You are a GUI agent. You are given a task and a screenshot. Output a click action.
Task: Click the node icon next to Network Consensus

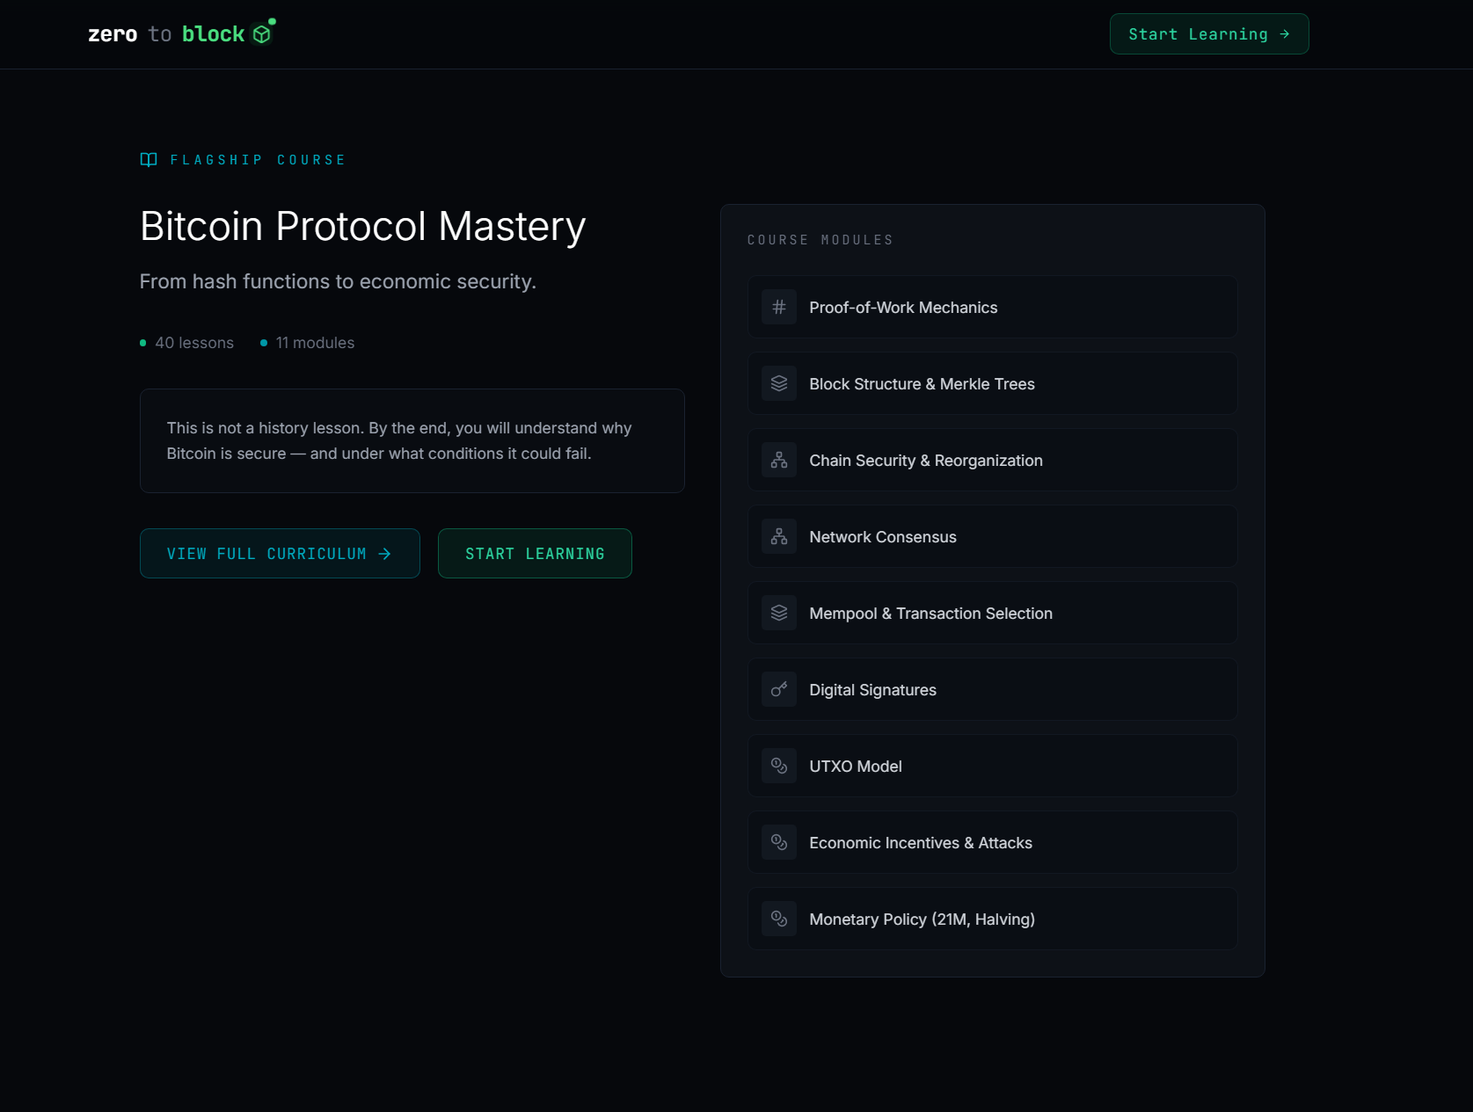pyautogui.click(x=778, y=536)
